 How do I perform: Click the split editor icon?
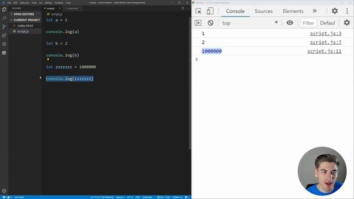point(183,8)
